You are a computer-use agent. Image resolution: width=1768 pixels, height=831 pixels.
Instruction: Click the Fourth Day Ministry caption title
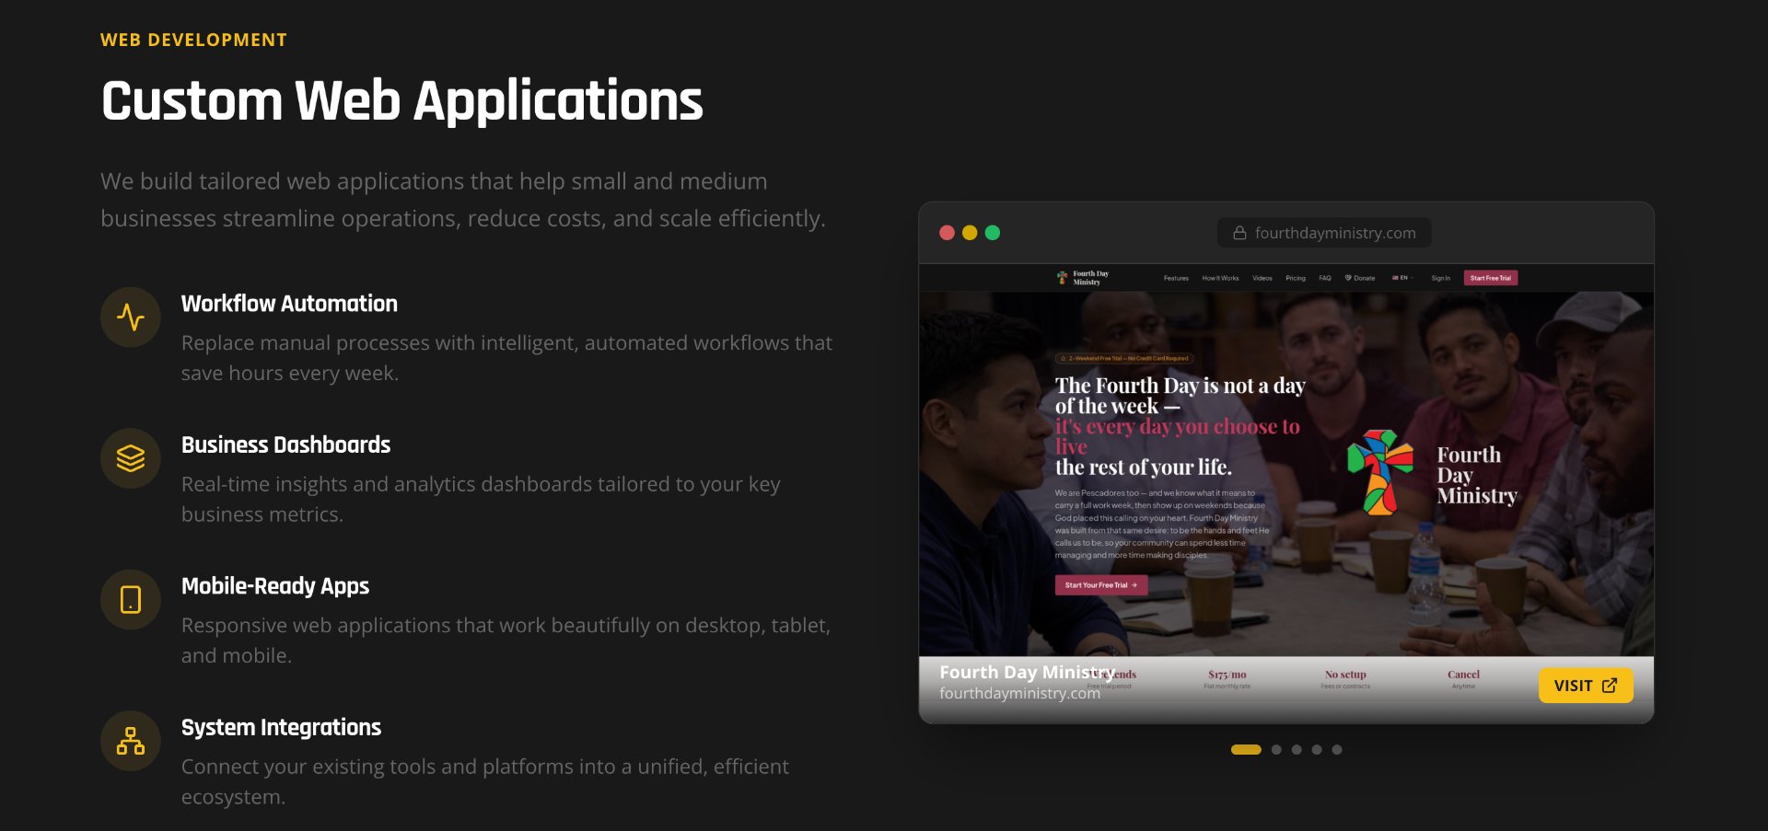click(x=1027, y=673)
